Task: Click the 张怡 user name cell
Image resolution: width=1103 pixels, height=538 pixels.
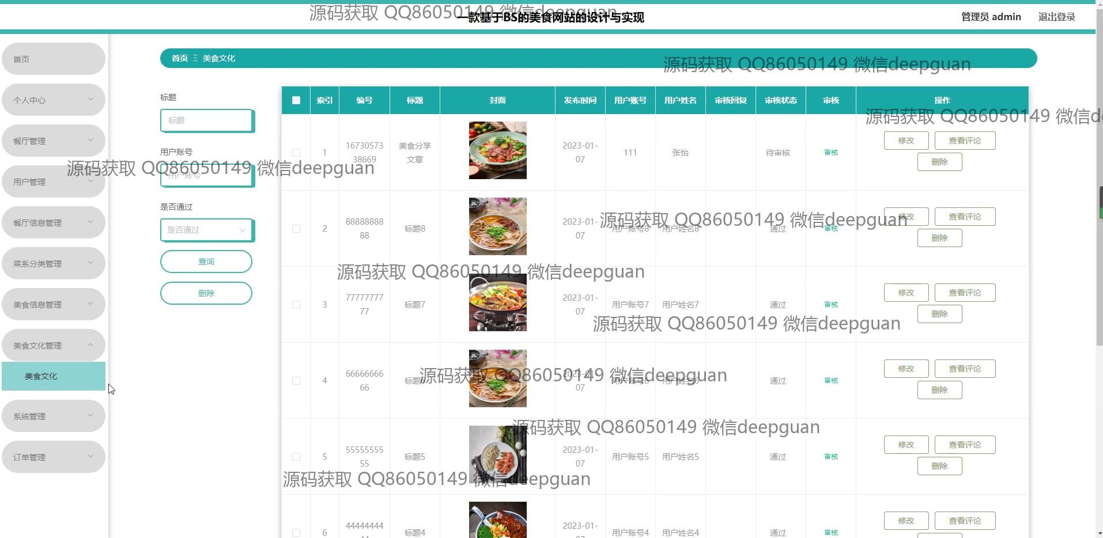Action: pos(681,153)
